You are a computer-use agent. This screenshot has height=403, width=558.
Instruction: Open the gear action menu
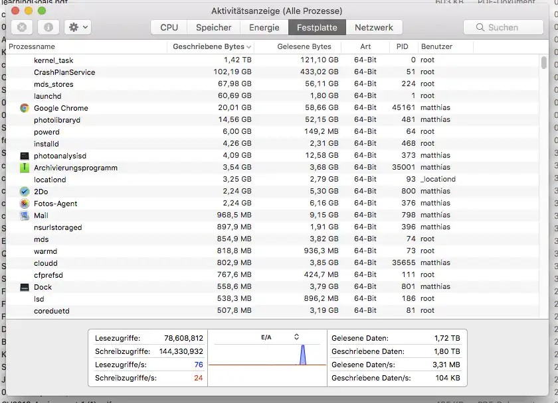coord(72,27)
